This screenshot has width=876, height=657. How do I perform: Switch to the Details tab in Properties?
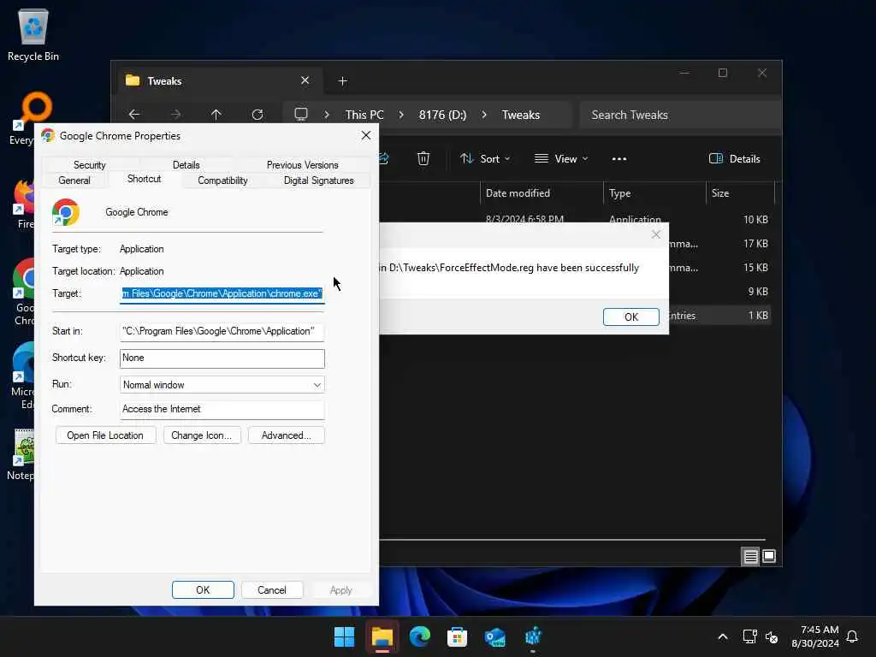coord(186,165)
